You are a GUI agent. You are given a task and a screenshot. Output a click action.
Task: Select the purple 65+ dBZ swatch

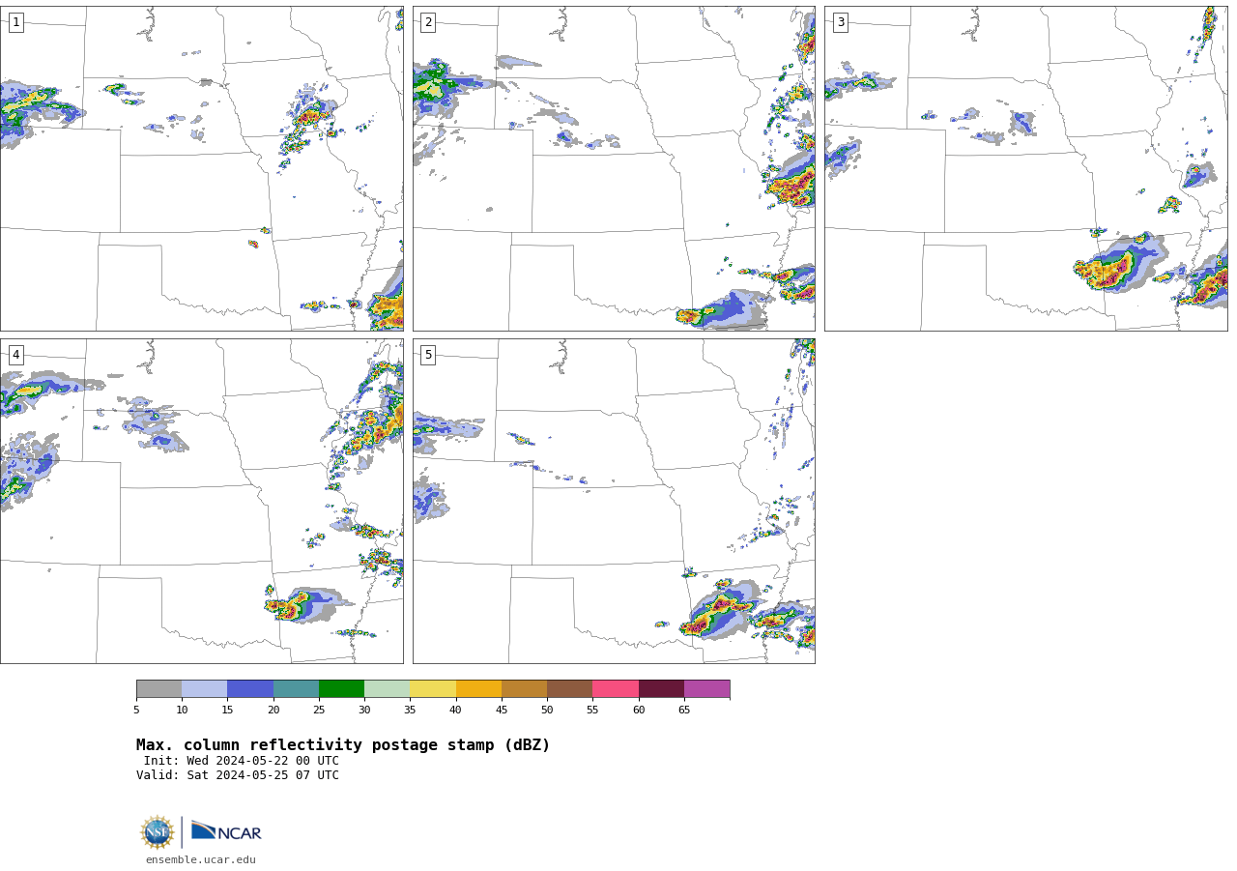[x=707, y=689]
